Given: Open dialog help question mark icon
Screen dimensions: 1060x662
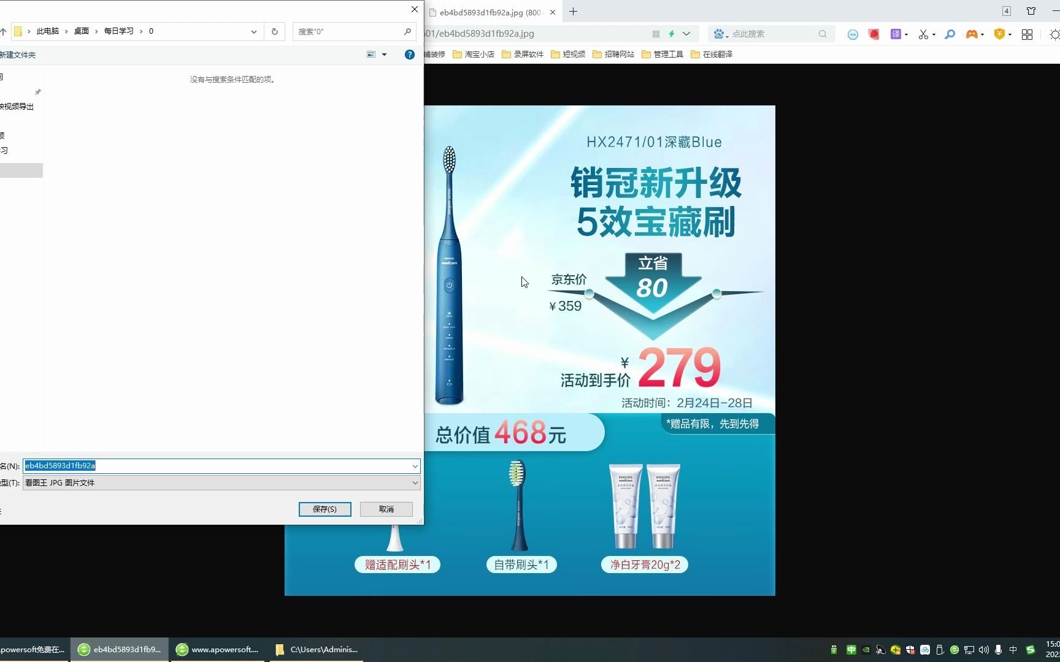Looking at the screenshot, I should pos(410,55).
